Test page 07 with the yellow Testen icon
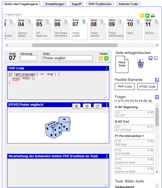This screenshot has height=188, width=162. click(x=101, y=58)
